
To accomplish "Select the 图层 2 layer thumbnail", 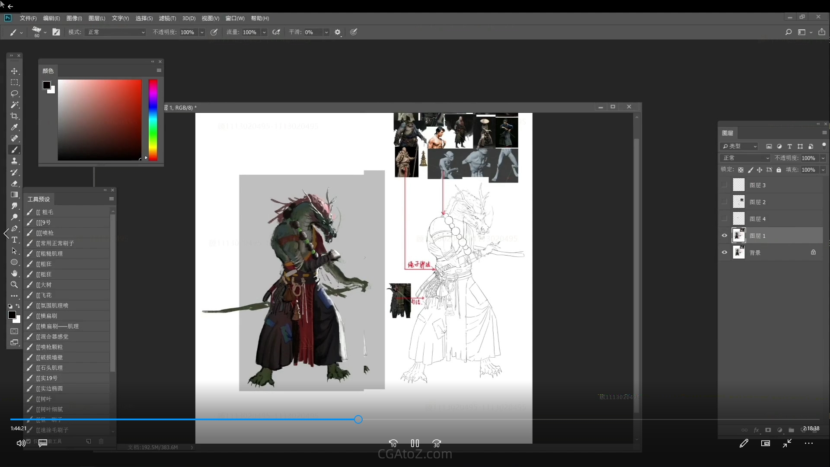I will pos(739,202).
